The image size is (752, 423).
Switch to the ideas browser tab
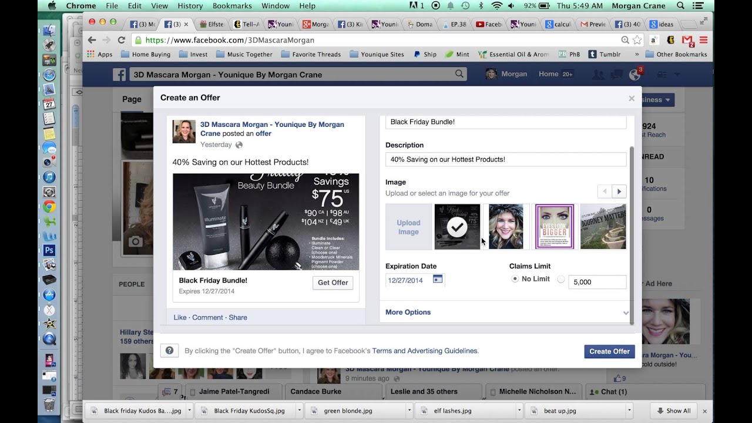coord(662,24)
